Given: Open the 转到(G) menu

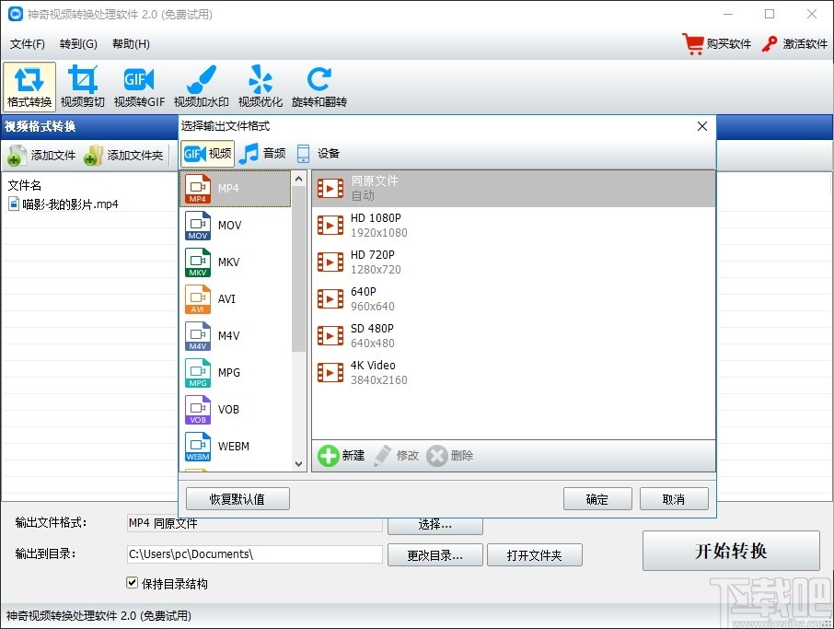Looking at the screenshot, I should tap(78, 43).
